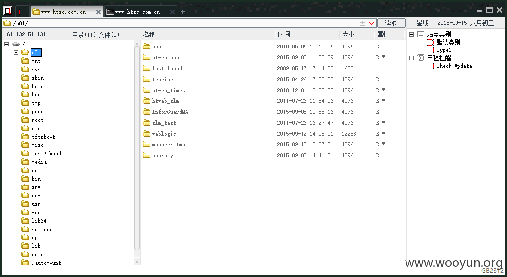
Task: Select the tftpboot folder in tree
Action: coord(44,137)
